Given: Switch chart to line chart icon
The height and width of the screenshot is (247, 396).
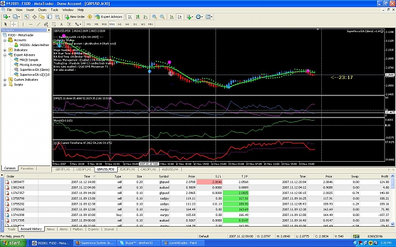Looking at the screenshot, I should pos(146,17).
